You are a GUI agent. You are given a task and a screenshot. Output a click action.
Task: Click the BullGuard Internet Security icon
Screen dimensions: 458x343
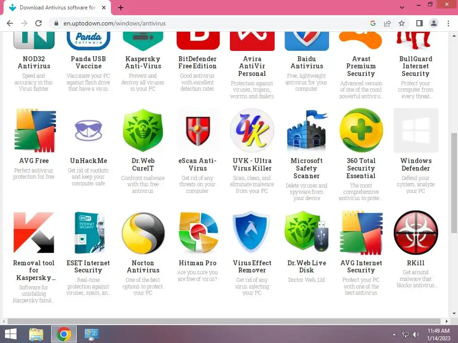(414, 41)
